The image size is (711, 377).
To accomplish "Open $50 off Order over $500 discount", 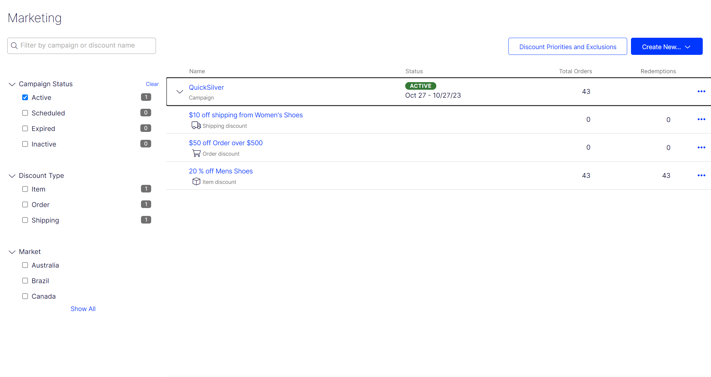I will (x=225, y=143).
